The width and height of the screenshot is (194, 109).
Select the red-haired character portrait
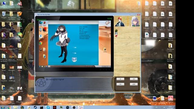coord(120,21)
